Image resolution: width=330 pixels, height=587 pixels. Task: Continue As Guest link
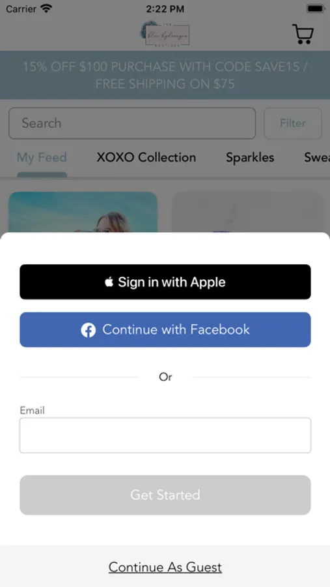point(165,567)
